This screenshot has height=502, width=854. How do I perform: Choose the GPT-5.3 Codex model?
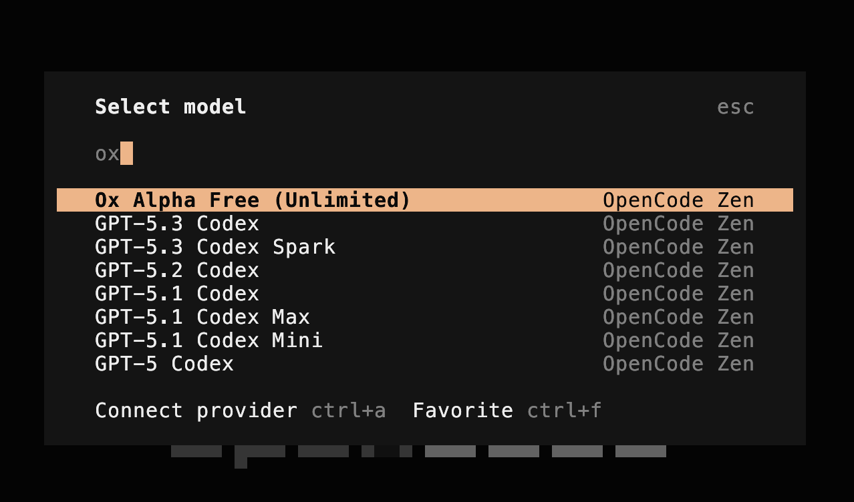click(425, 224)
